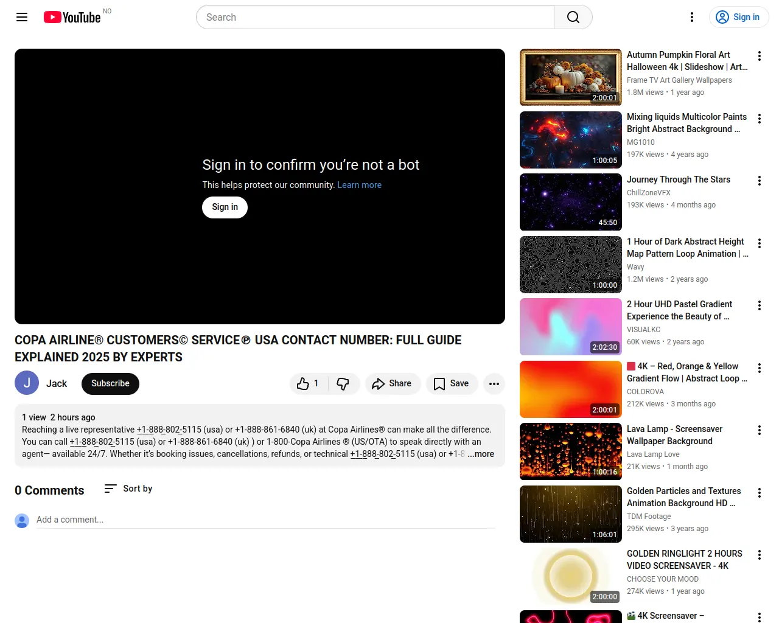The height and width of the screenshot is (623, 779).
Task: Visit the COLOROVA channel
Action: pyautogui.click(x=645, y=392)
